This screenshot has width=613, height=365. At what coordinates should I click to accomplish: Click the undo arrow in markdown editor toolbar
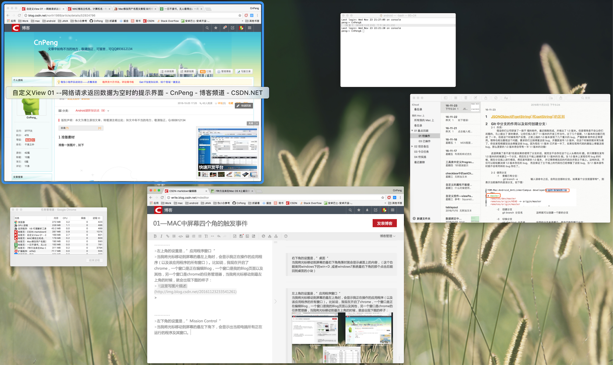[x=219, y=236]
